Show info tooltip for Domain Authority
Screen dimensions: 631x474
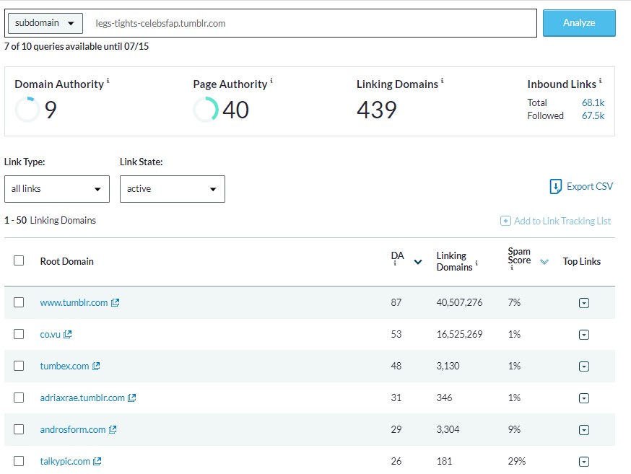pos(108,80)
